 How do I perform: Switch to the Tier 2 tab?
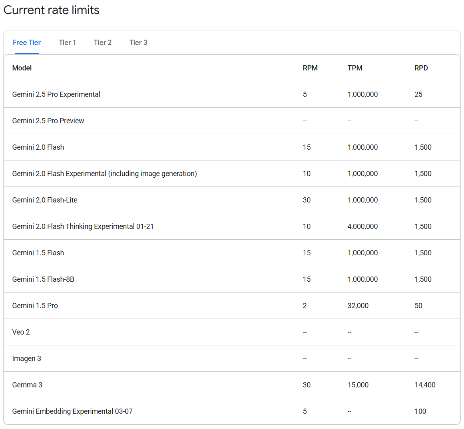point(103,42)
